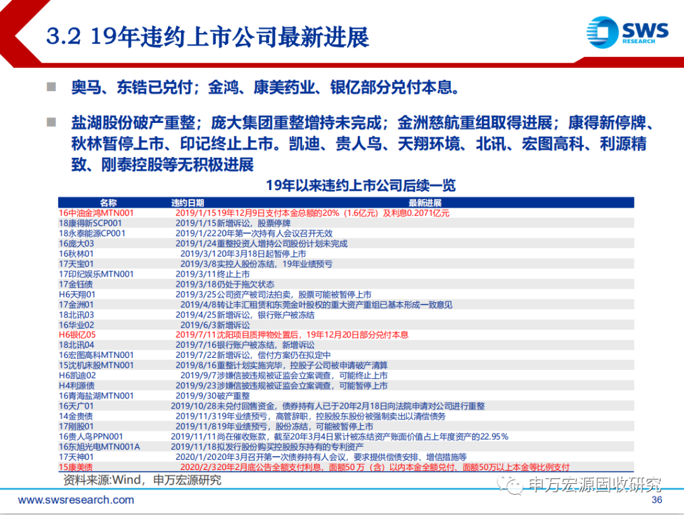Open the www.swsresearch.com link
This screenshot has width=684, height=515.
[76, 500]
